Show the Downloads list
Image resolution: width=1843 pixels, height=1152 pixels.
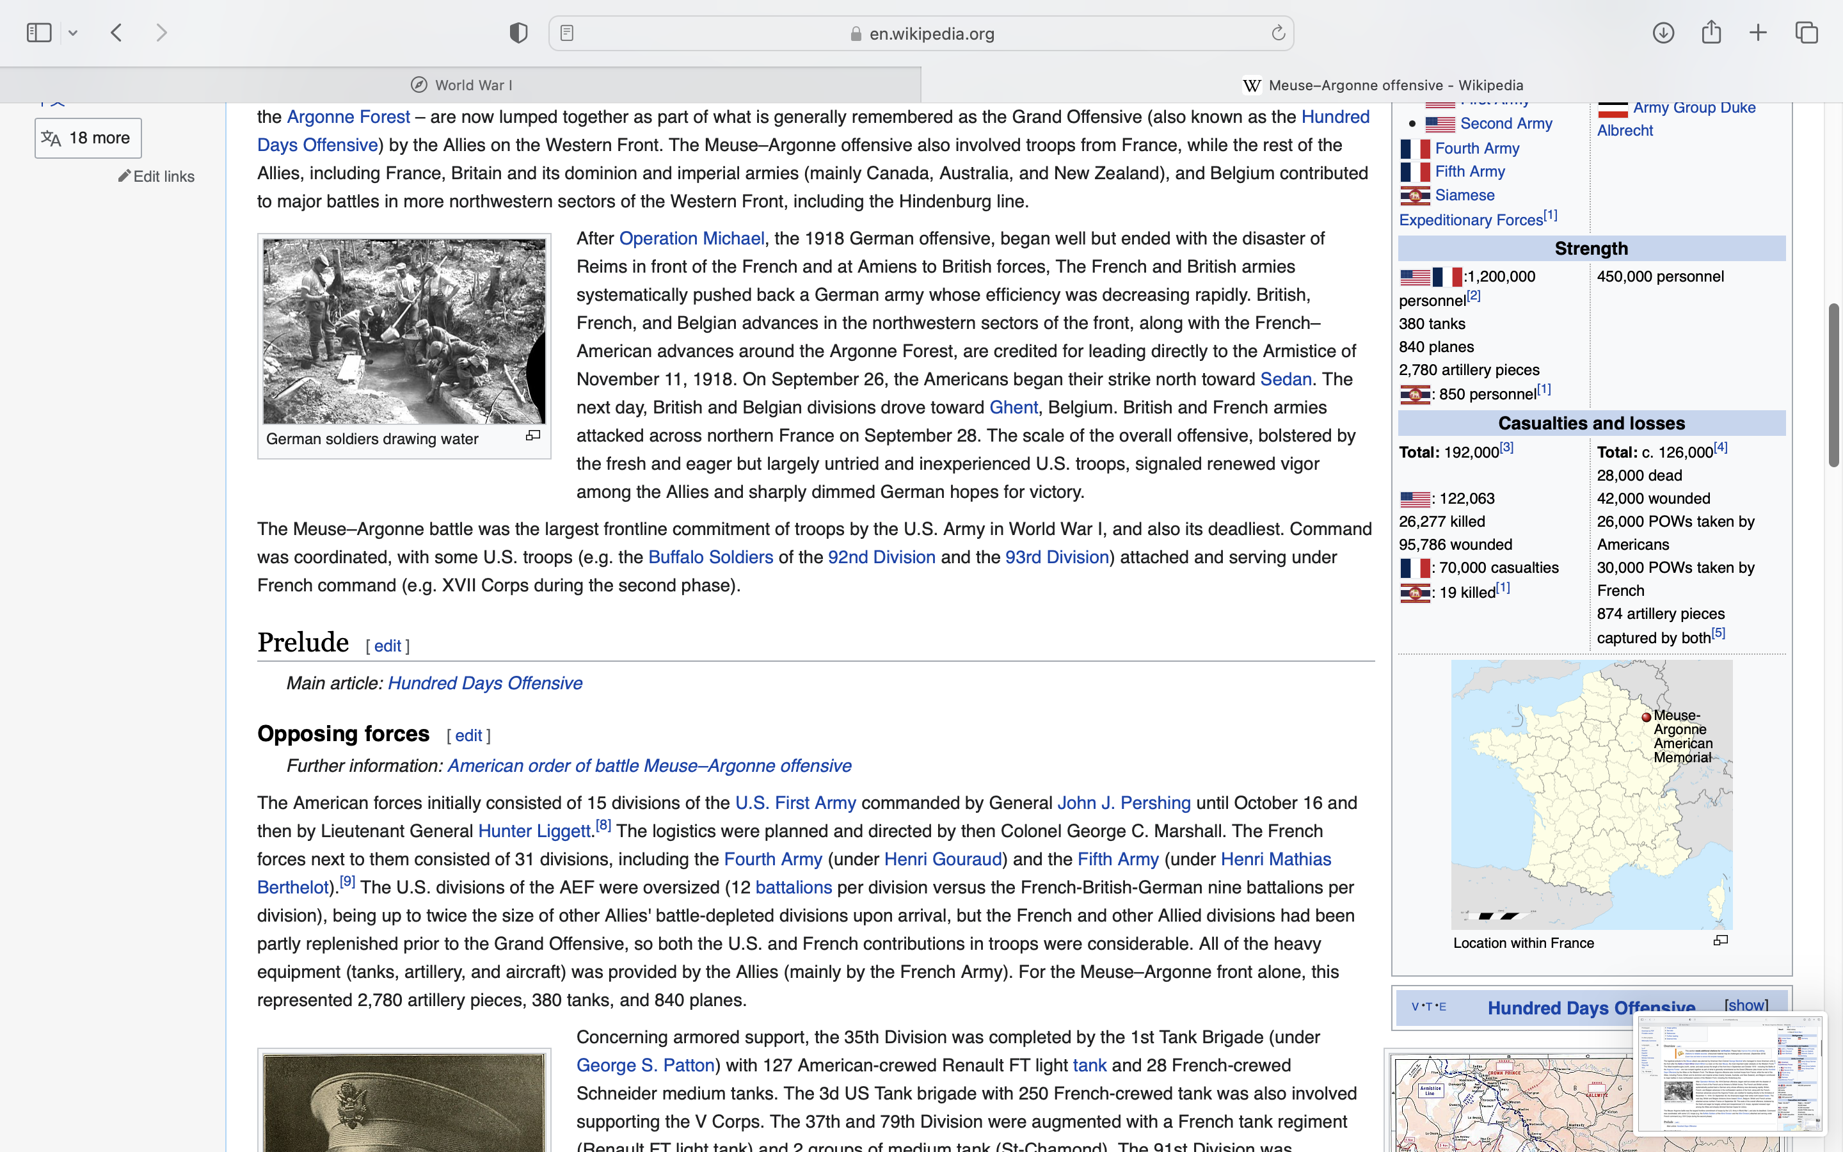[x=1663, y=33]
